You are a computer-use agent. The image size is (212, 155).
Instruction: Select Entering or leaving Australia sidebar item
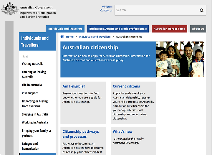(34, 74)
